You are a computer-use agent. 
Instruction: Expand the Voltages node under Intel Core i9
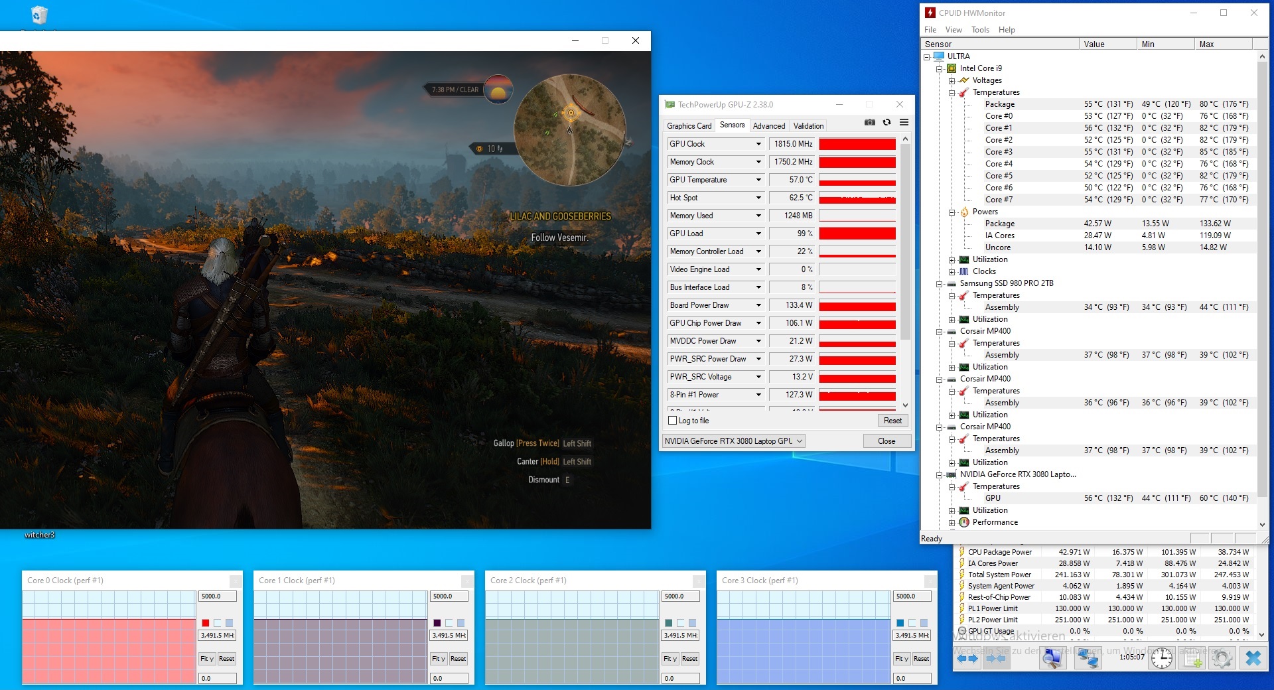point(952,81)
